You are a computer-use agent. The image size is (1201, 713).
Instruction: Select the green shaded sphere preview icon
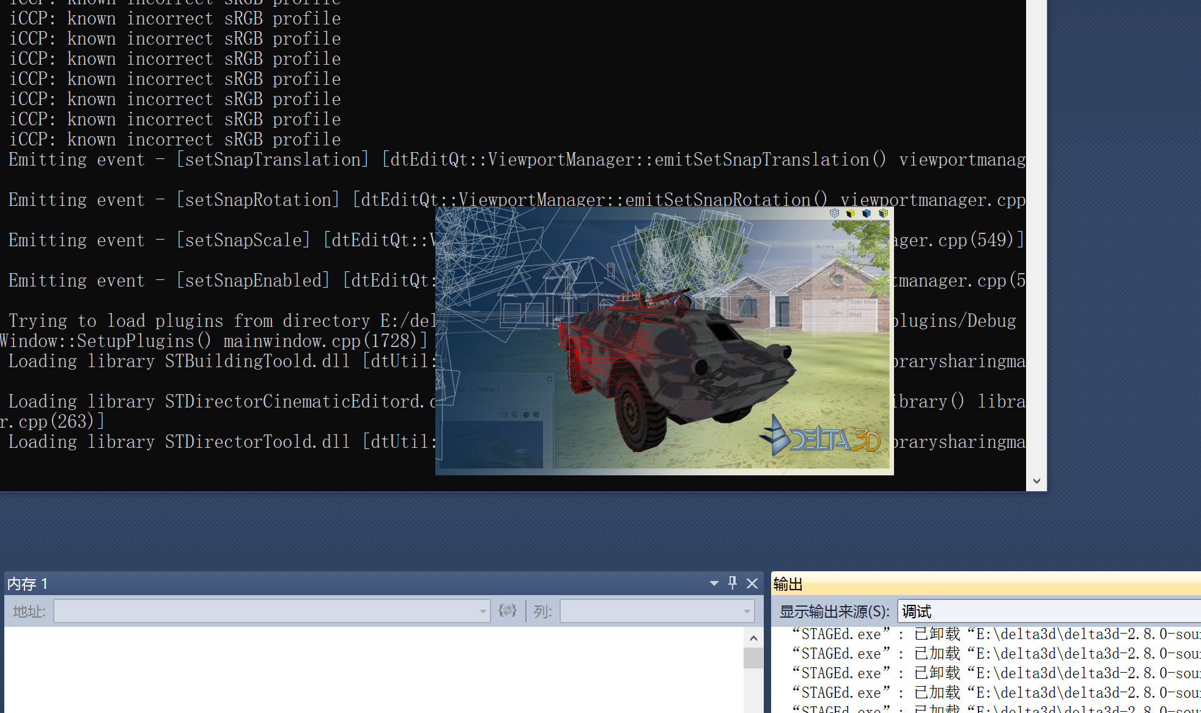515,415
